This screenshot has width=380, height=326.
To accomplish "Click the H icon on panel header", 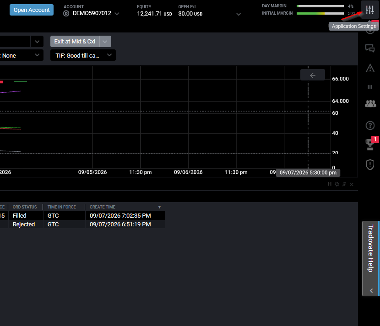I will tap(330, 184).
